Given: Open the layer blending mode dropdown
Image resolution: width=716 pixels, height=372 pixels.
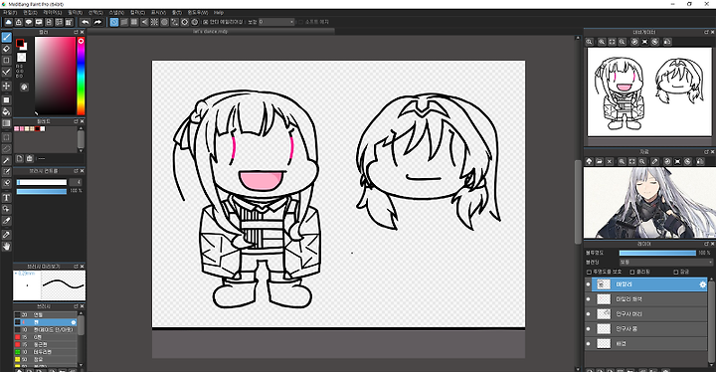Looking at the screenshot, I should coord(665,263).
